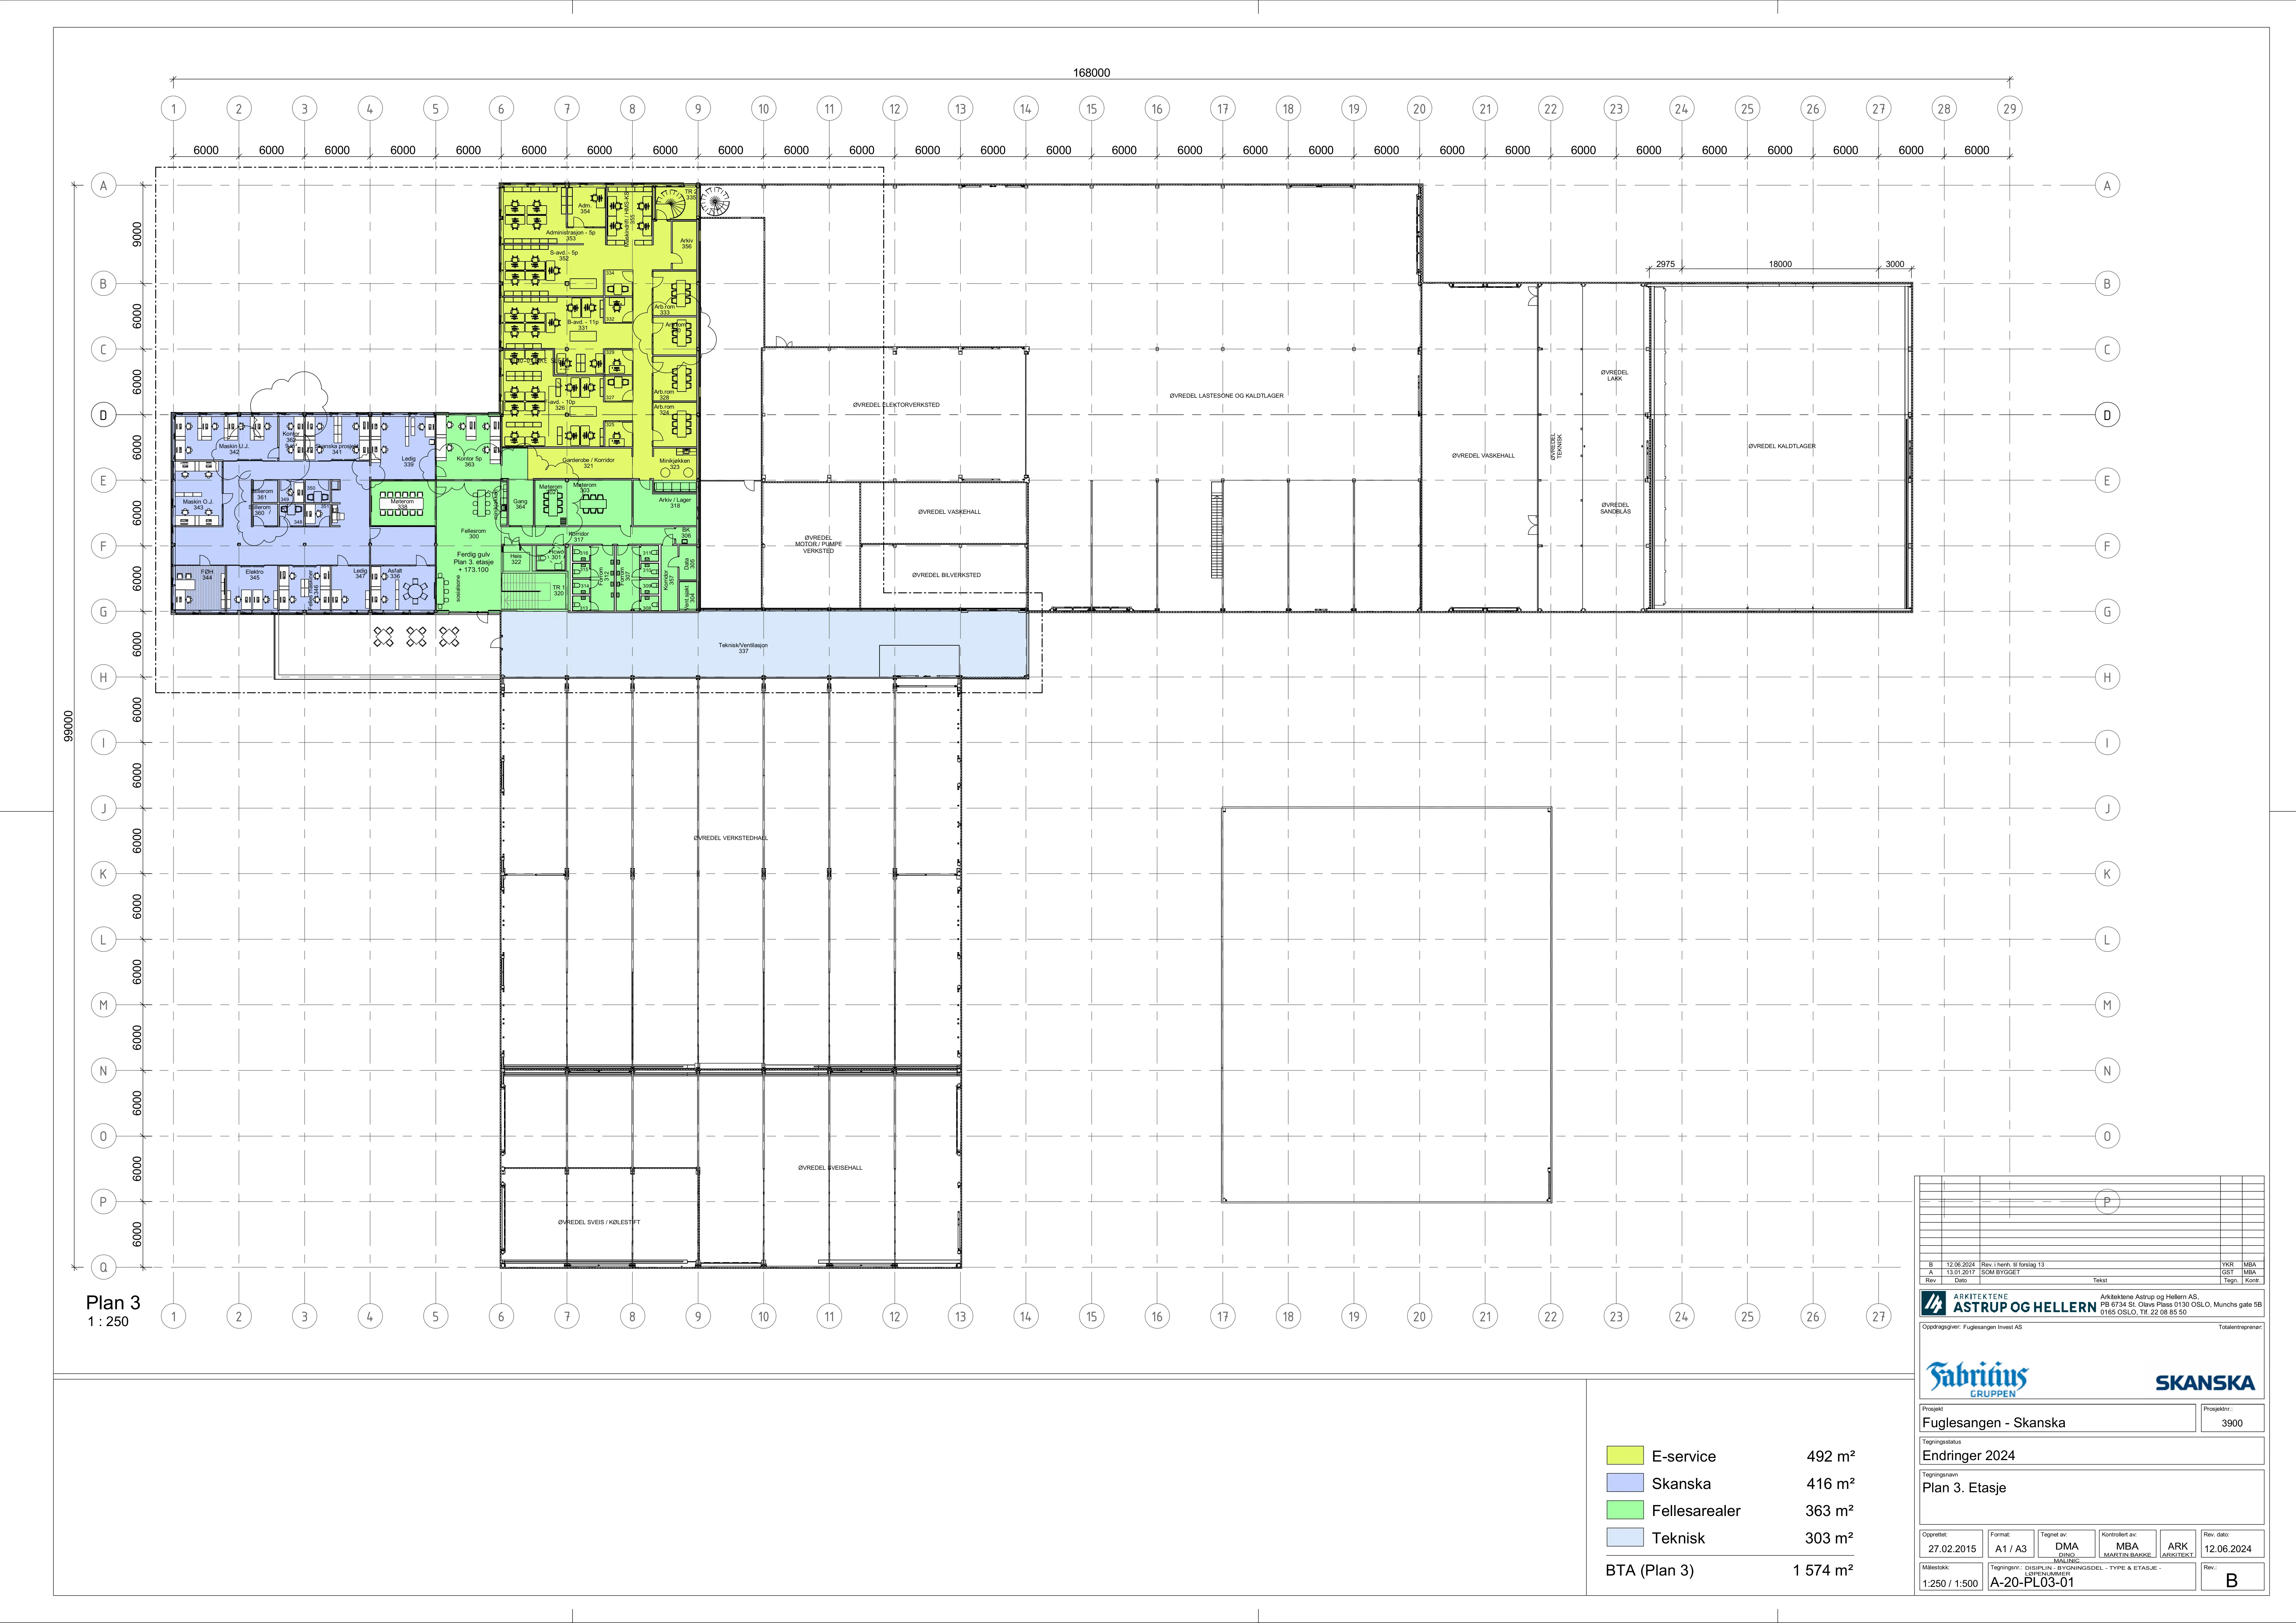Click the Fabritius Gruppen logo
Image resolution: width=2296 pixels, height=1623 pixels.
(1978, 1379)
